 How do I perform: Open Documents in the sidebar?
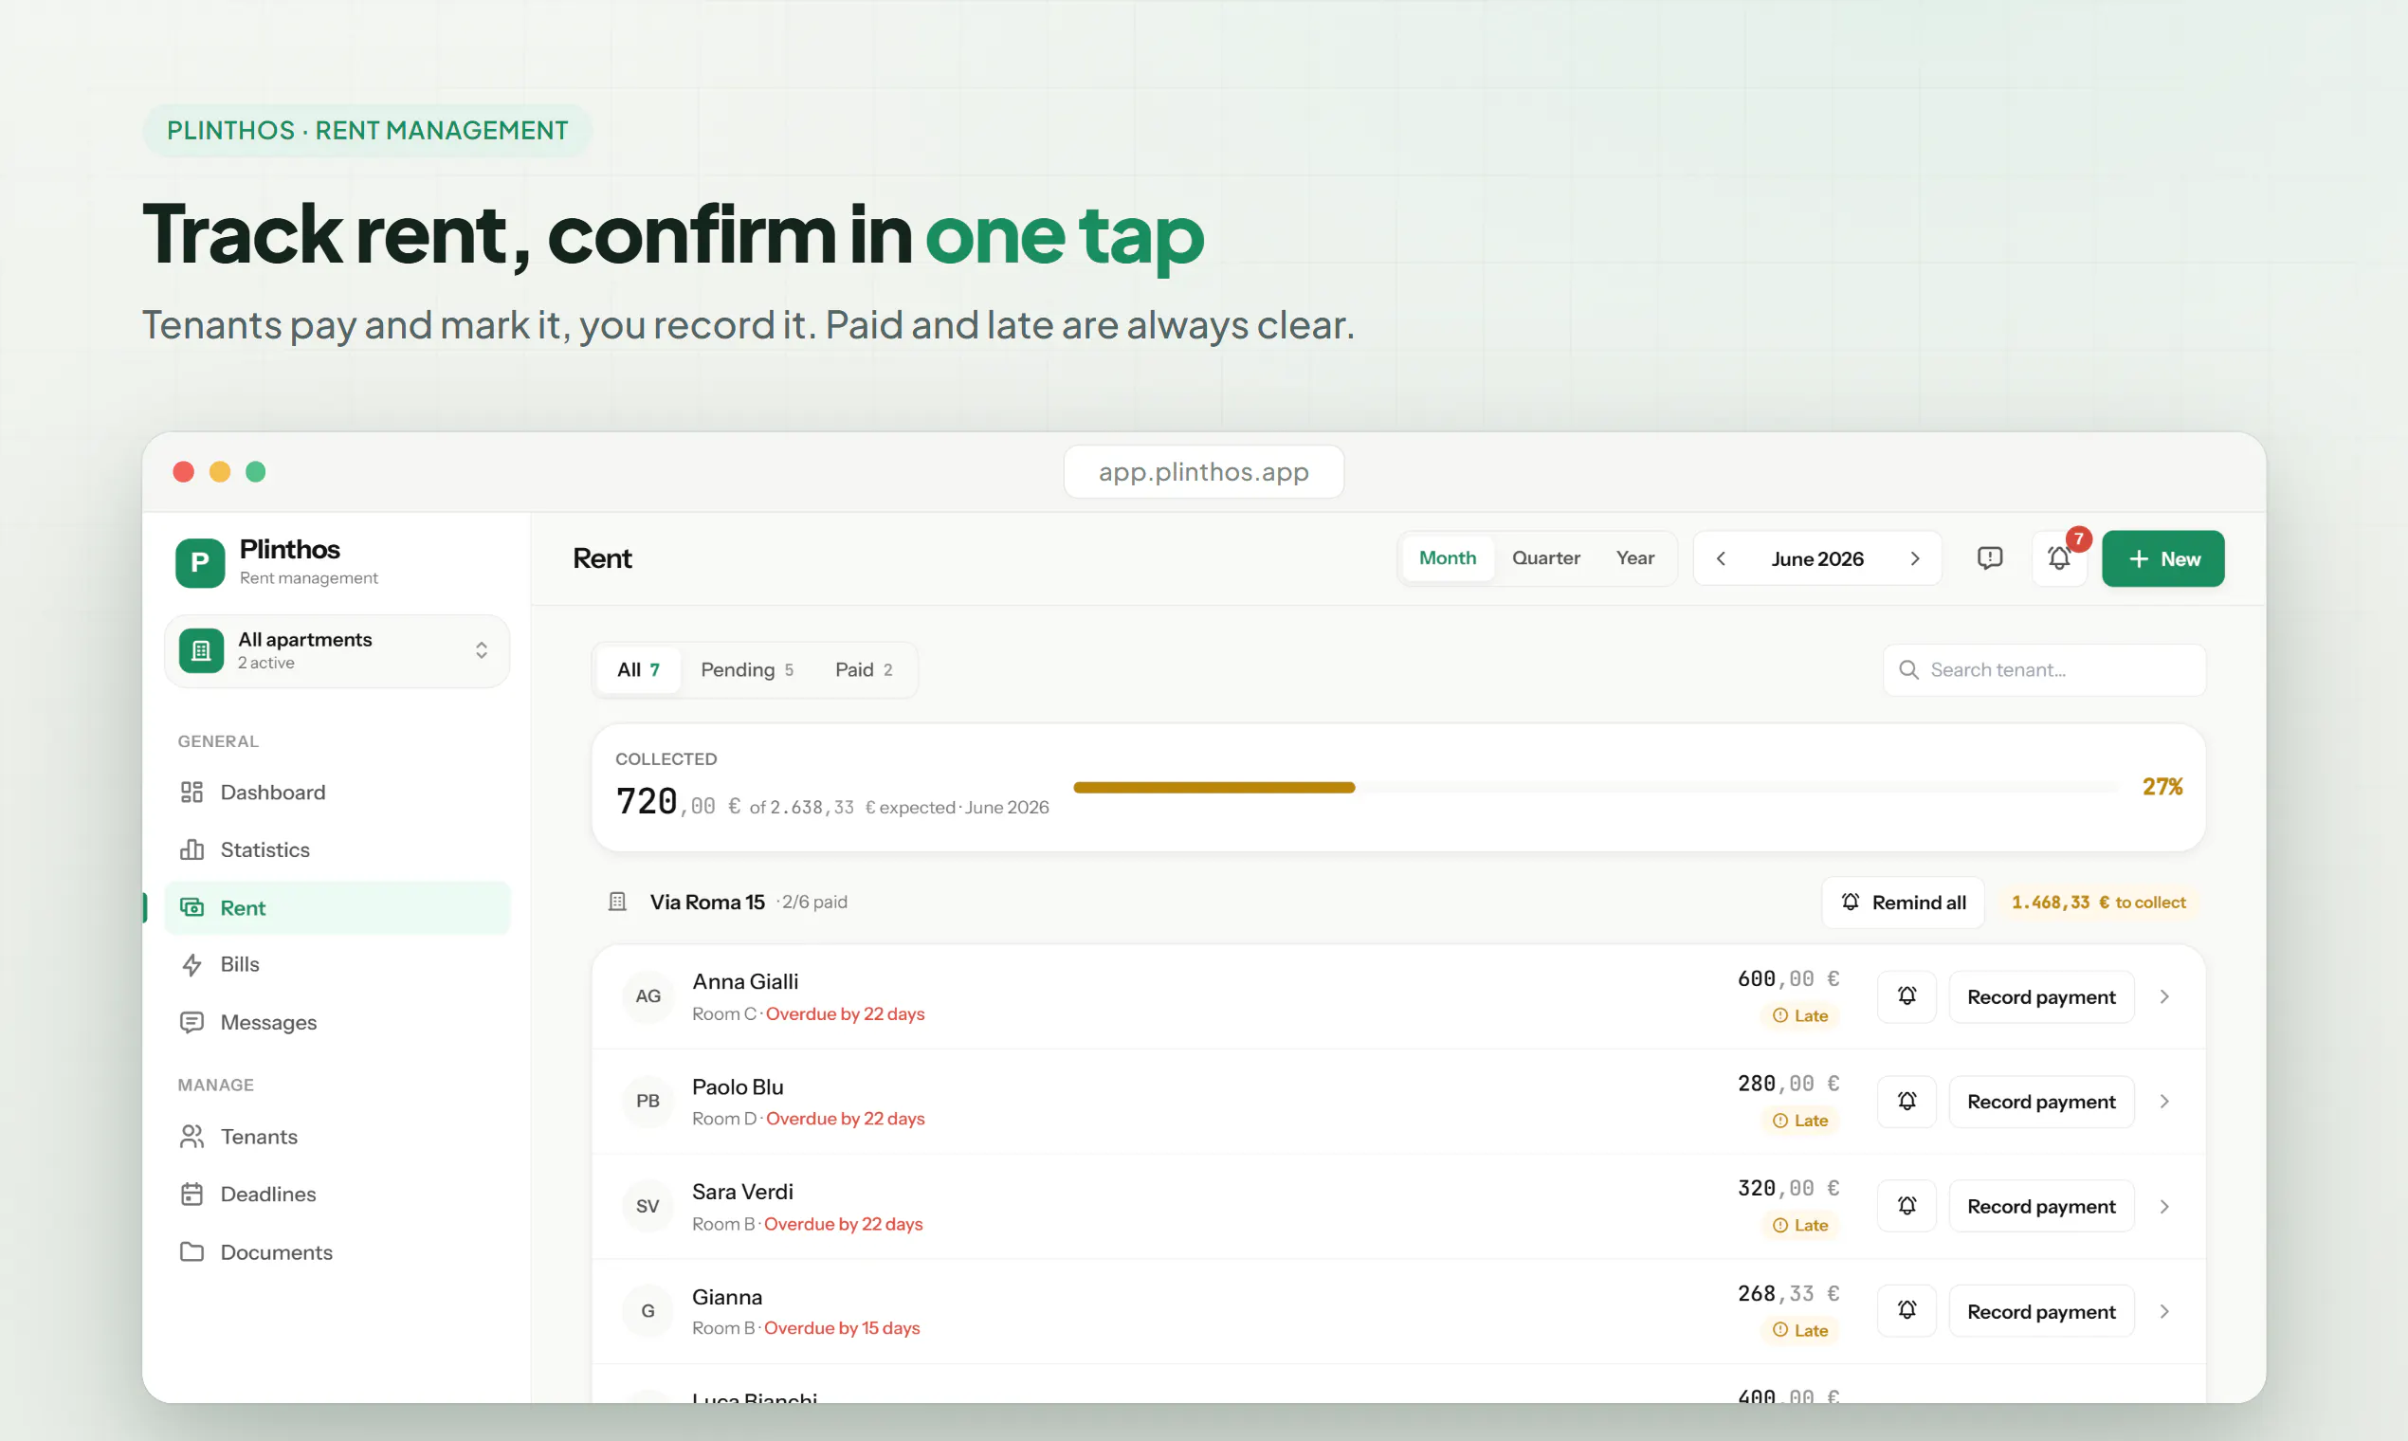click(337, 1252)
